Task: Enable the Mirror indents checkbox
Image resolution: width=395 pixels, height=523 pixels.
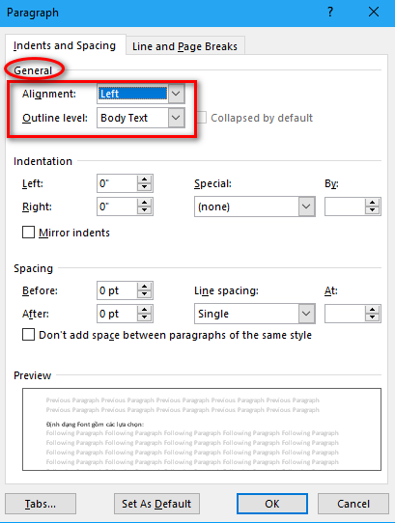Action: click(28, 233)
